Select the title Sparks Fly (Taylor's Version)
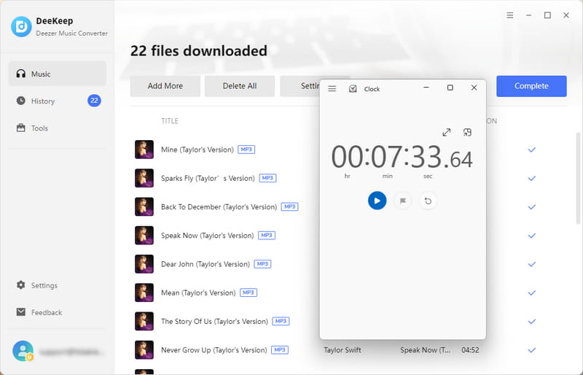Image resolution: width=583 pixels, height=375 pixels. pos(208,178)
